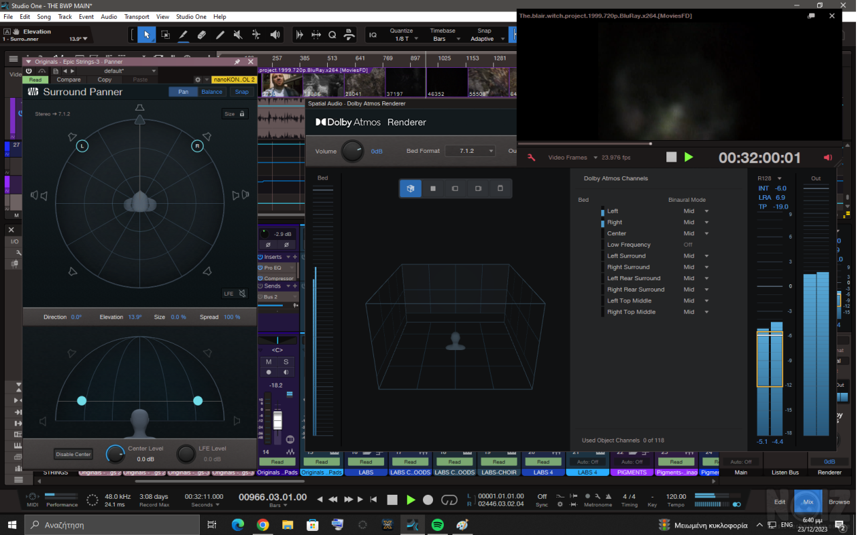Click the Dolby Atmos Volume knob
The width and height of the screenshot is (858, 535).
point(353,152)
